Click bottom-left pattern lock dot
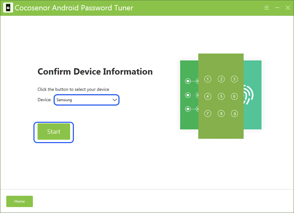Viewport: 294px width, 213px height. click(188, 109)
